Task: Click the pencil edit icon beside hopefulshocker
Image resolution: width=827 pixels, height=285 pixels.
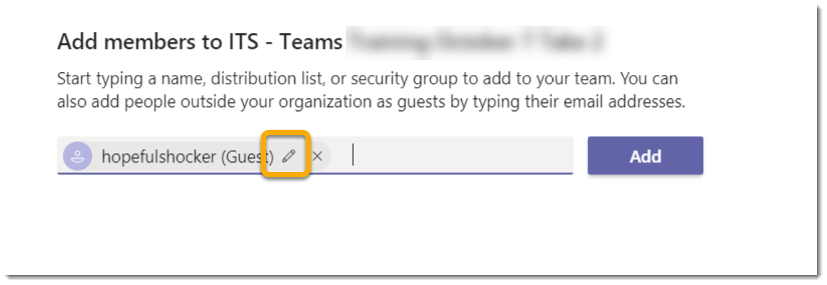Action: (288, 156)
